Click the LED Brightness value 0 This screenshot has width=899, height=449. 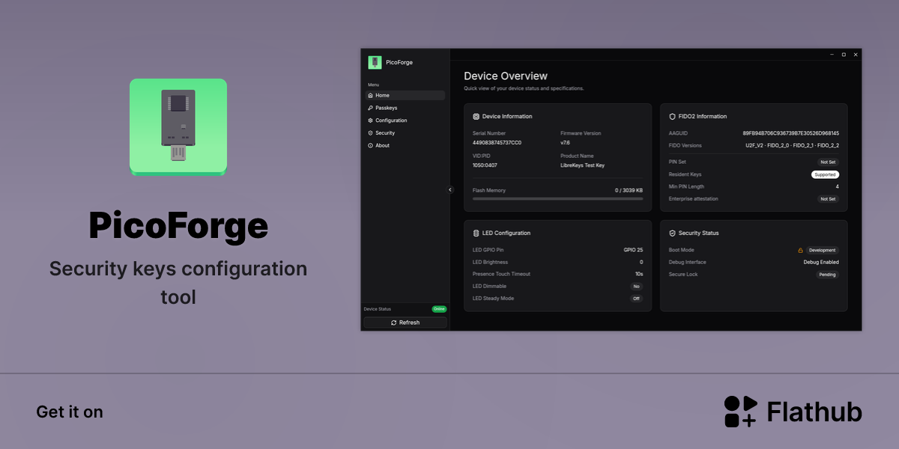(641, 262)
